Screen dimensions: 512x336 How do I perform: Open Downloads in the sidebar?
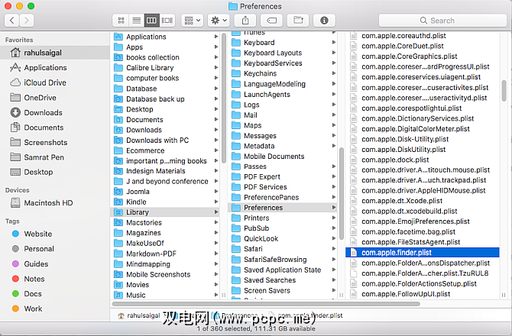(x=55, y=112)
